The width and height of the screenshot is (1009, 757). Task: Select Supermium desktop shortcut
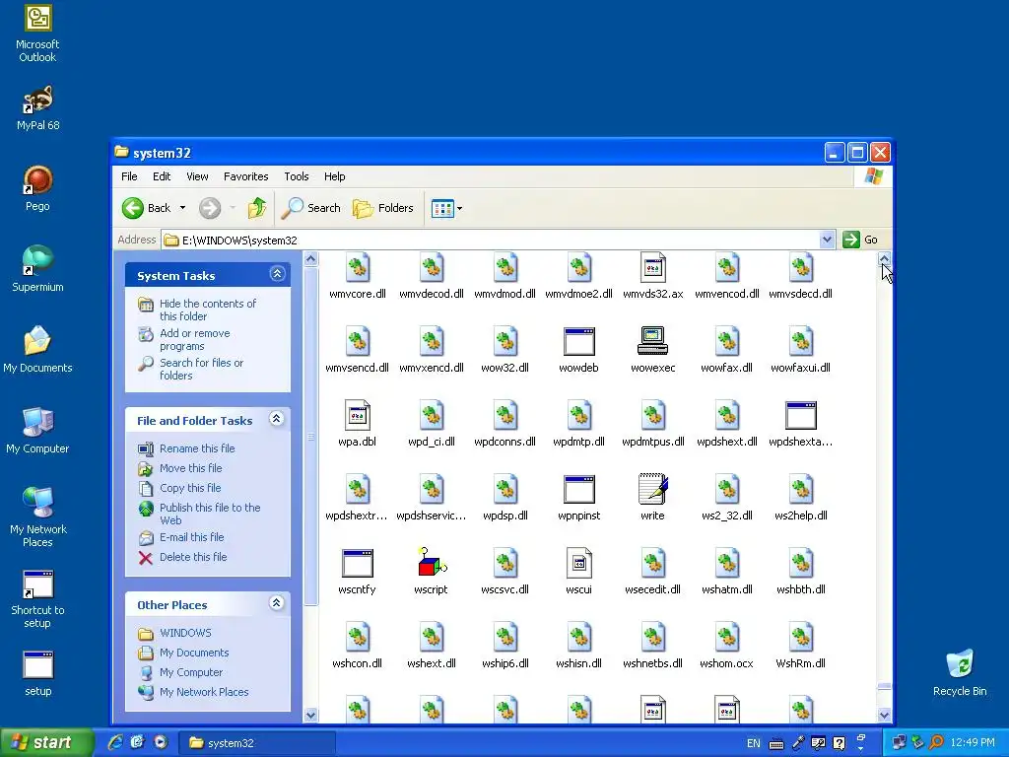pos(37,269)
